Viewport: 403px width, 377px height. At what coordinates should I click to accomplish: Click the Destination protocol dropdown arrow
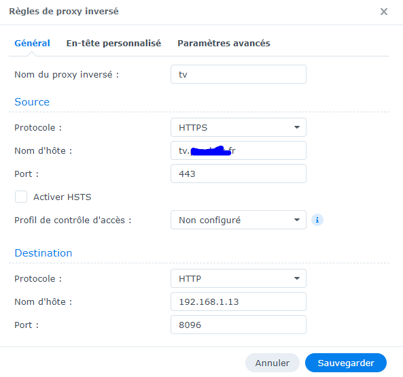(297, 278)
